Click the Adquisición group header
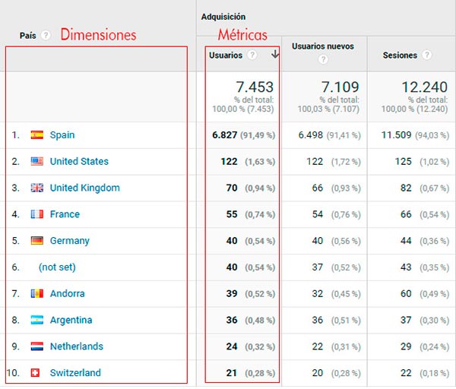The width and height of the screenshot is (456, 389). tap(223, 17)
